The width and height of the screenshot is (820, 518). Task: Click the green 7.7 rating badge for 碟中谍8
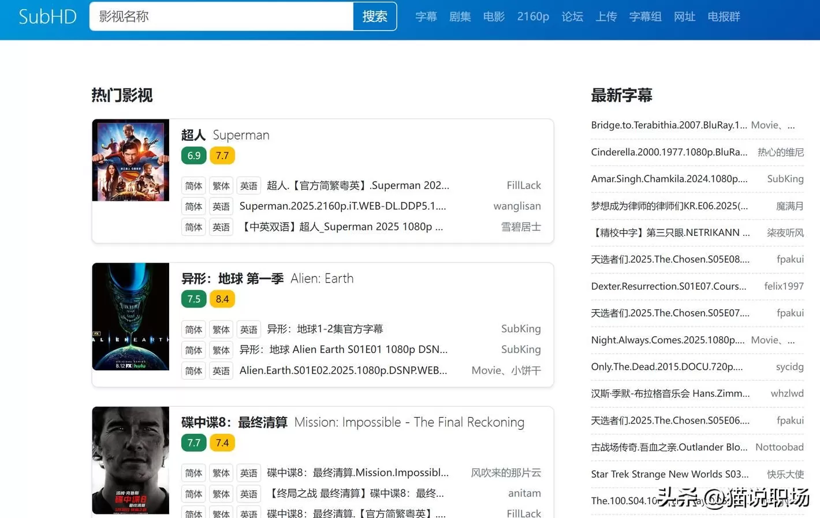[193, 443]
